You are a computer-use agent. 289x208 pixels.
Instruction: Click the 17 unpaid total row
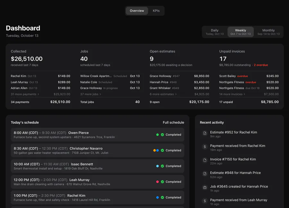249,102
